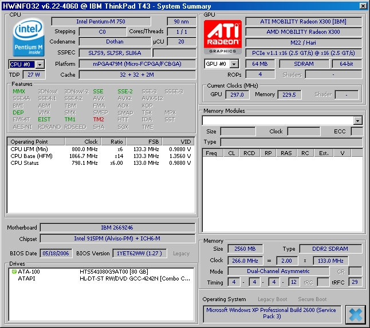Click the GPU memory clock value 229.5
The width and height of the screenshot is (370, 328).
pos(289,95)
